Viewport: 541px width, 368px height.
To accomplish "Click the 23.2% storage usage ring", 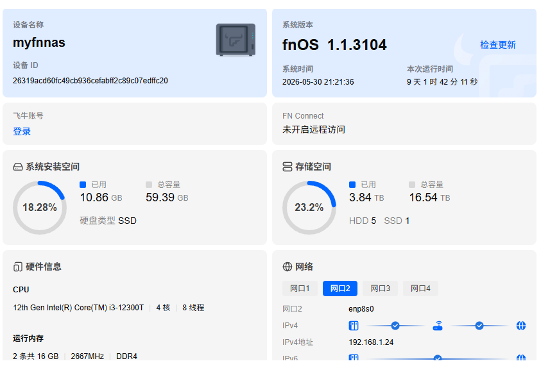I will point(309,208).
